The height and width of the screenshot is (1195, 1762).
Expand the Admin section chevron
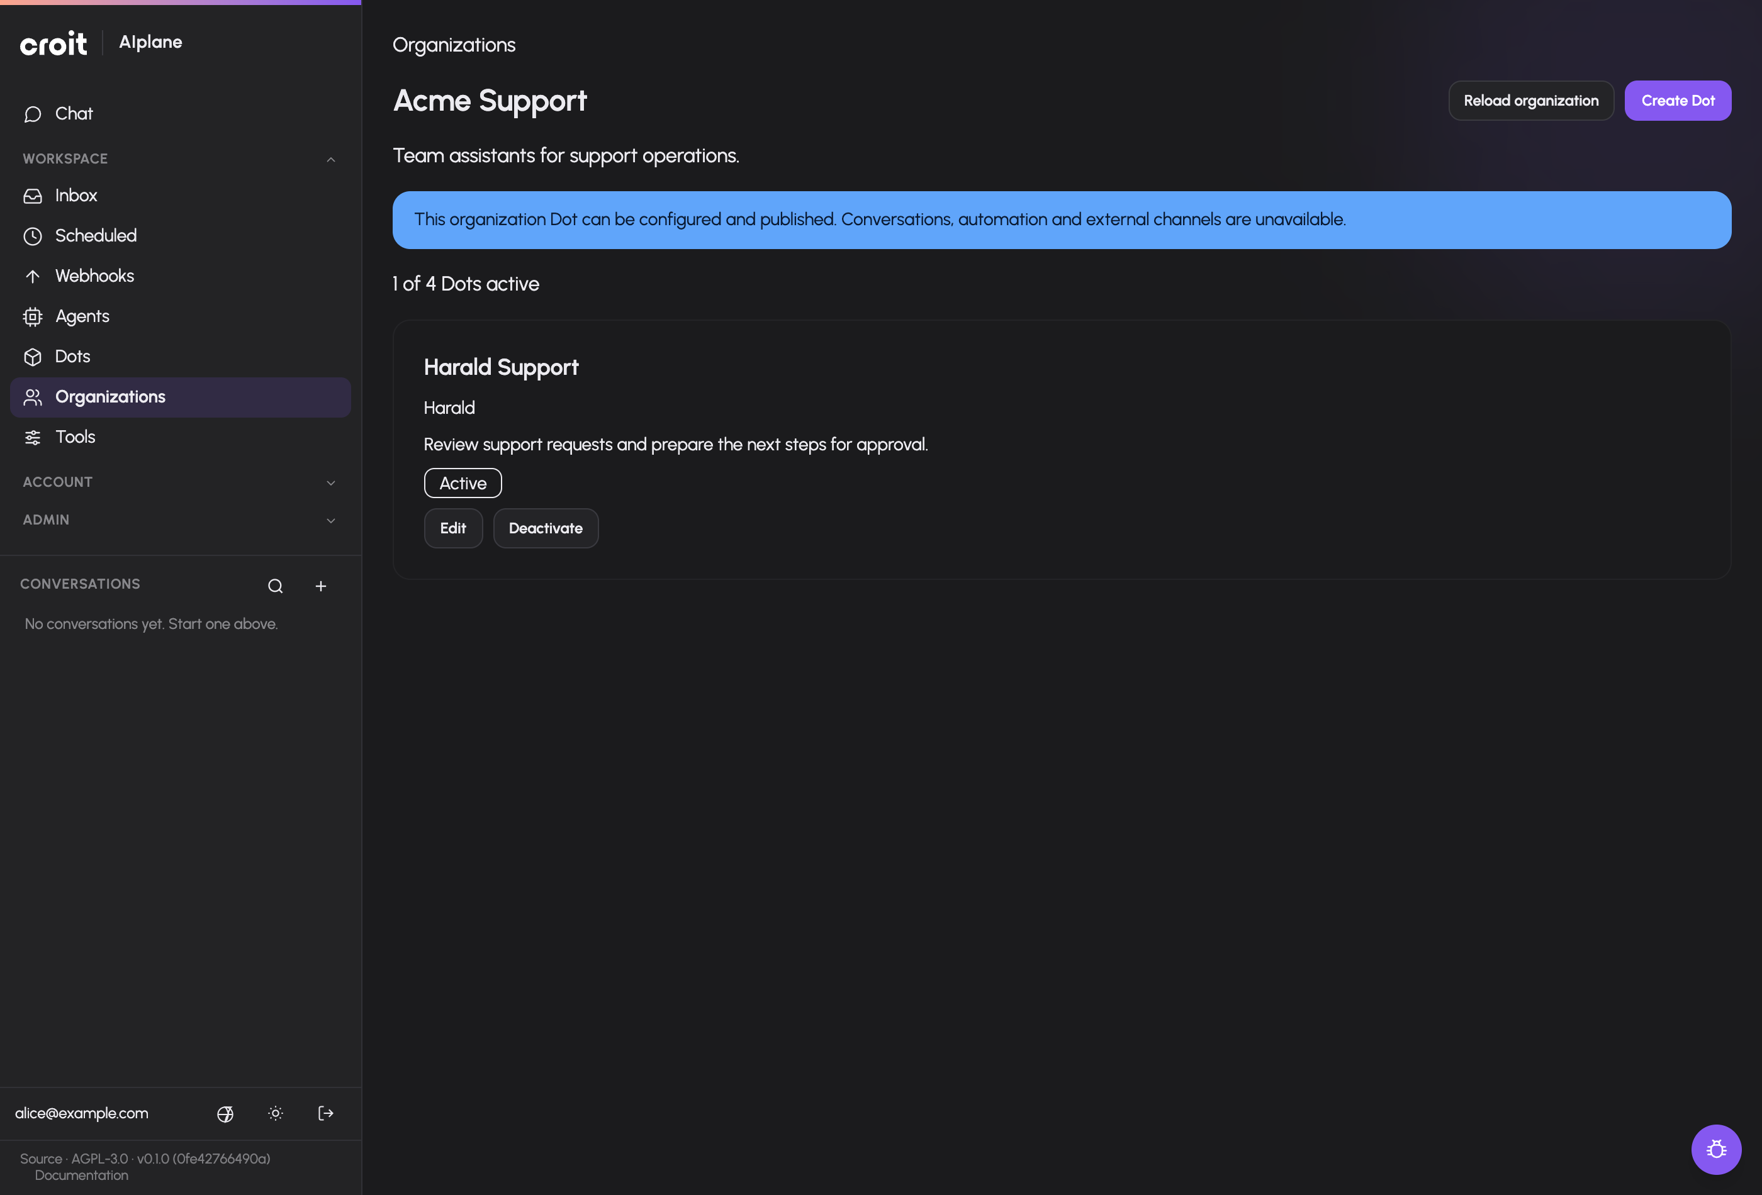coord(330,521)
